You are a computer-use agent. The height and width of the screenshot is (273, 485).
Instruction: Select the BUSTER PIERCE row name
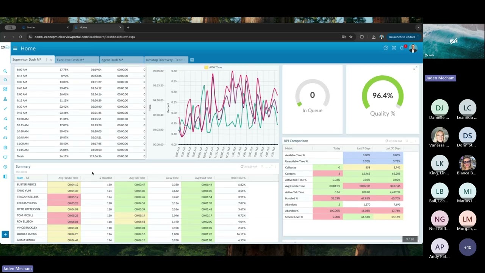click(27, 185)
